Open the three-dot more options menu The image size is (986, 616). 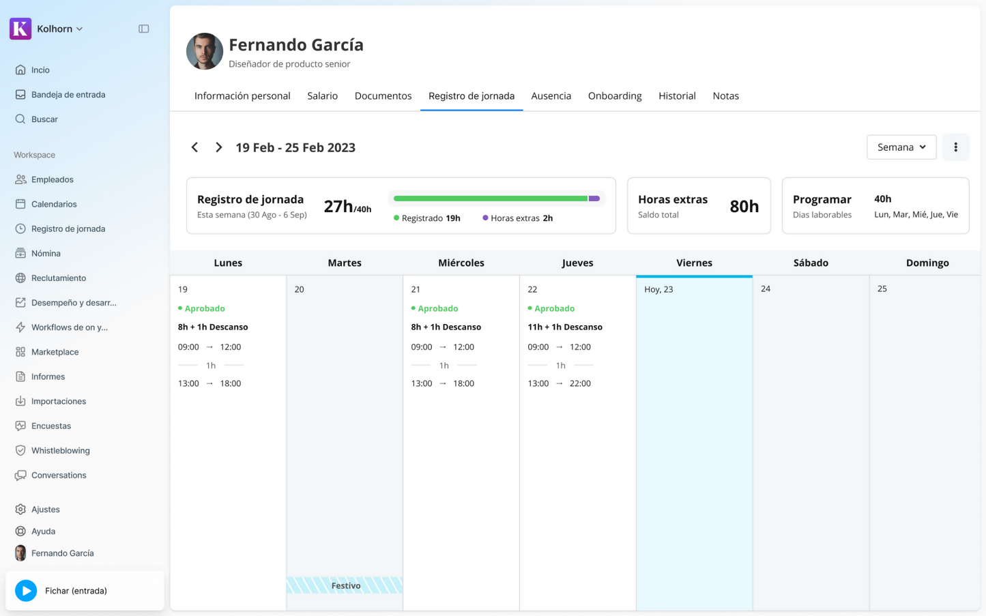pos(955,147)
